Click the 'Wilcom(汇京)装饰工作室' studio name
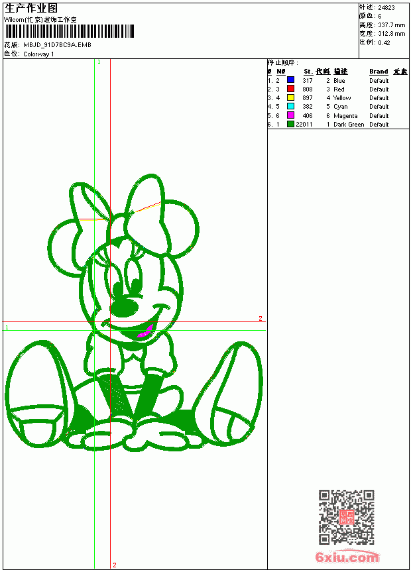411x570 pixels. [40, 20]
